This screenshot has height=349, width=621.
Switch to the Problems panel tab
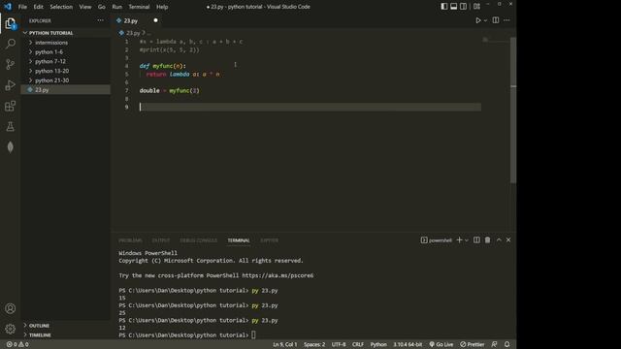point(130,240)
